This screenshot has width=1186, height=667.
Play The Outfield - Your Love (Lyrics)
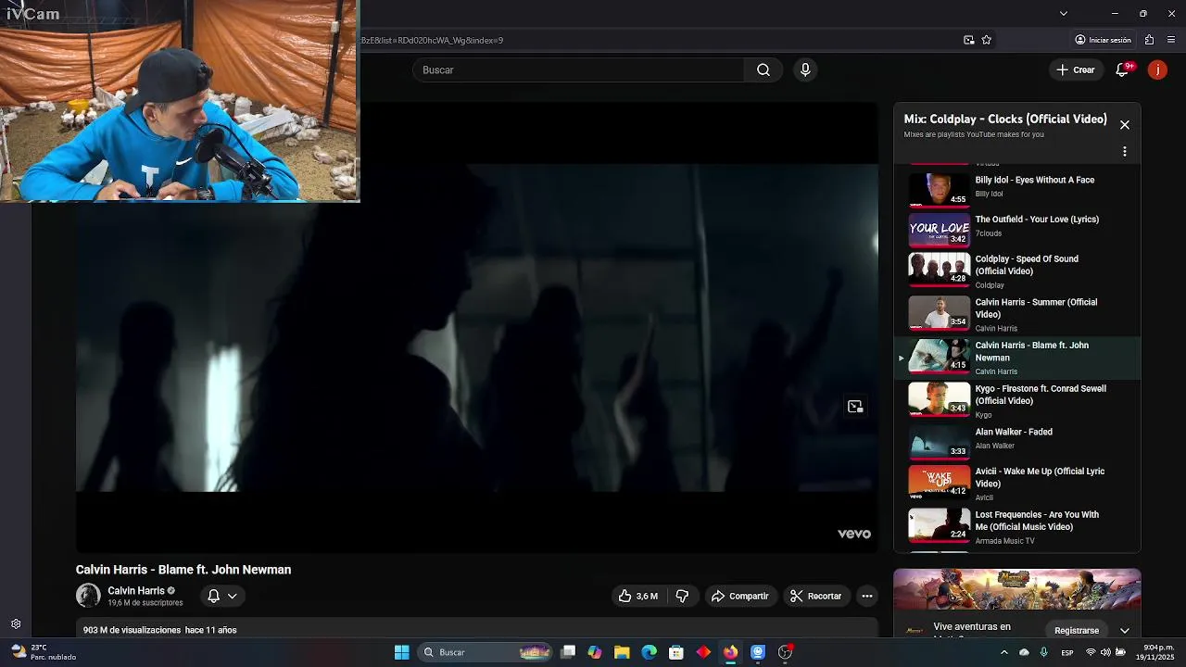pyautogui.click(x=1017, y=229)
